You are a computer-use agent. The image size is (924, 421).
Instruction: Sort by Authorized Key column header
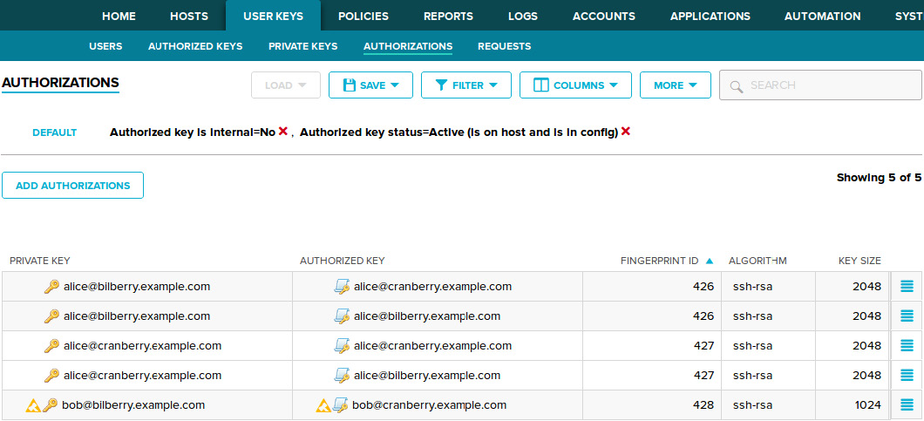click(x=343, y=261)
